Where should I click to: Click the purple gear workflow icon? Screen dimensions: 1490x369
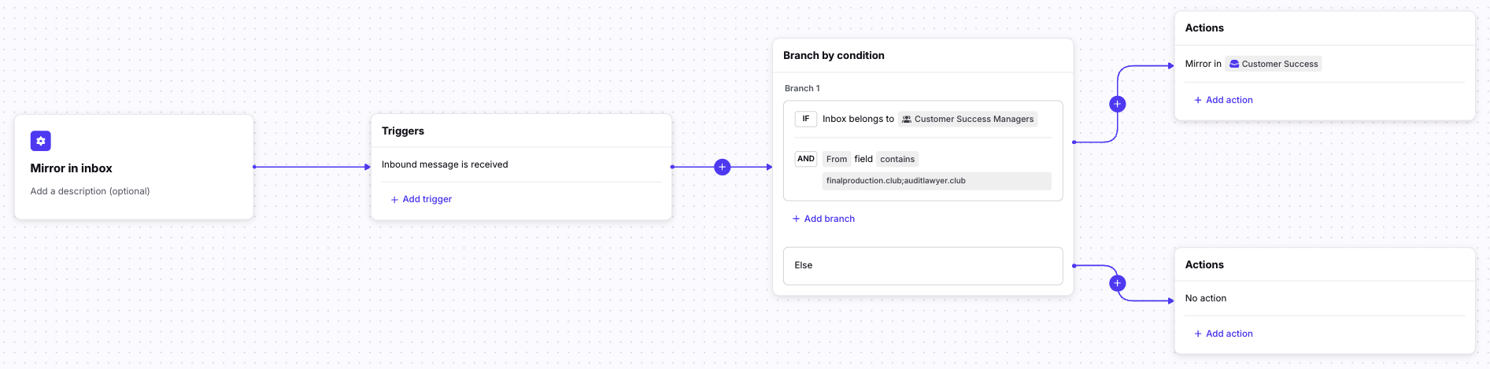40,141
